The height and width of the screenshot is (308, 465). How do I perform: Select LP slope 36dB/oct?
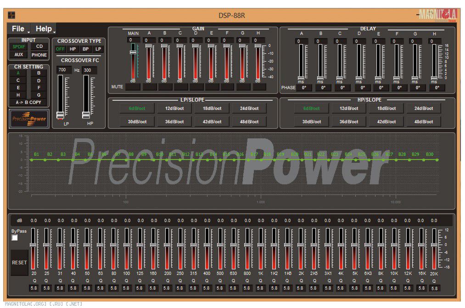[174, 122]
